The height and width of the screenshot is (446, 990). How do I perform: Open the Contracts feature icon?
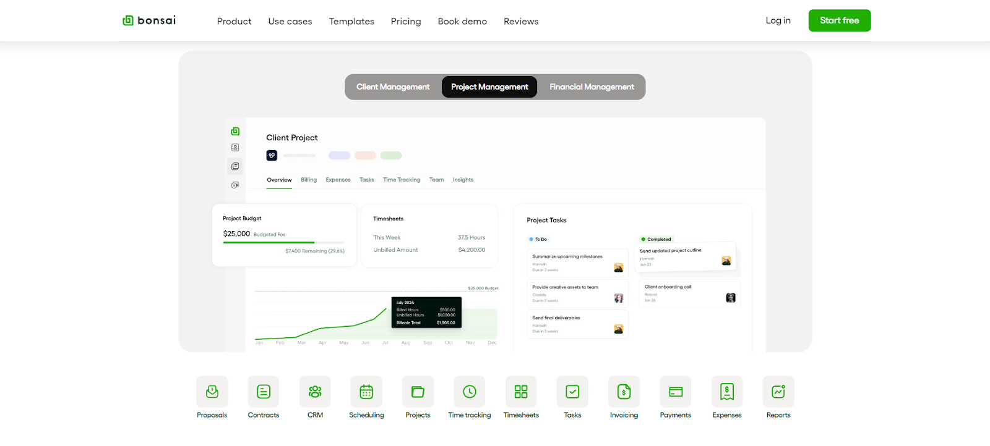coord(264,392)
